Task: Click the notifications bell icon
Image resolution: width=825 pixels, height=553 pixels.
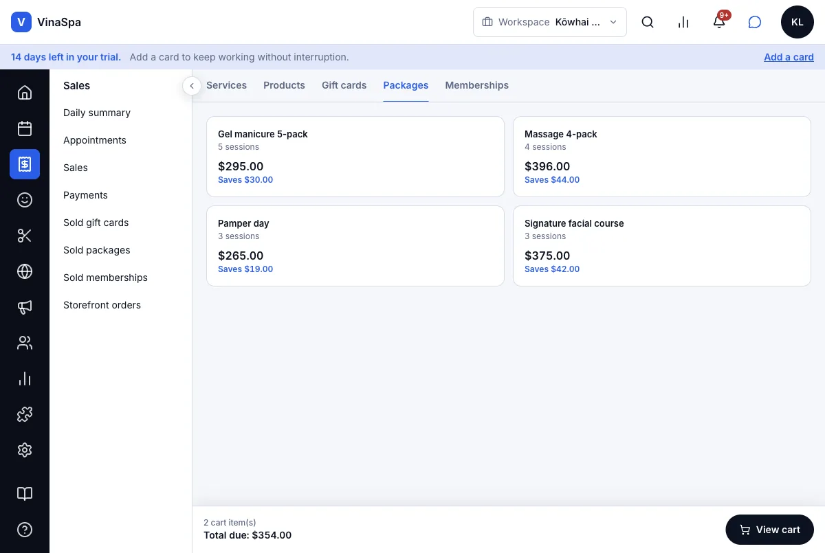Action: click(719, 22)
